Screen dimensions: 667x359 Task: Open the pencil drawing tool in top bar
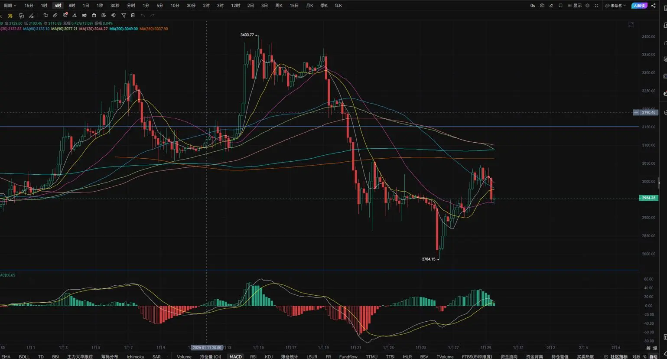[x=551, y=6]
